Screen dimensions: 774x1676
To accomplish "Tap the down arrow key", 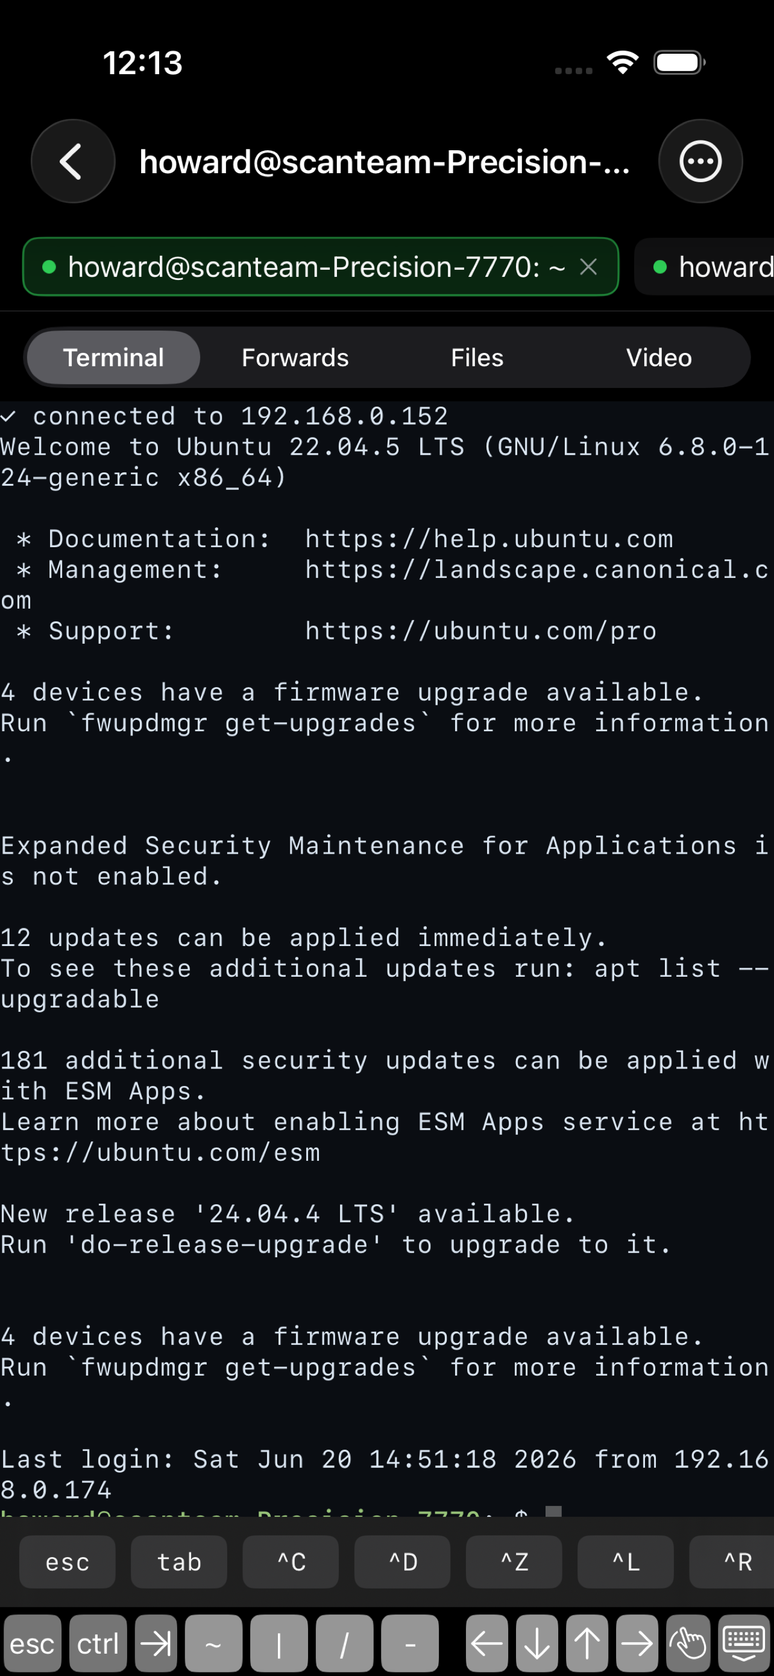I will 536,1643.
